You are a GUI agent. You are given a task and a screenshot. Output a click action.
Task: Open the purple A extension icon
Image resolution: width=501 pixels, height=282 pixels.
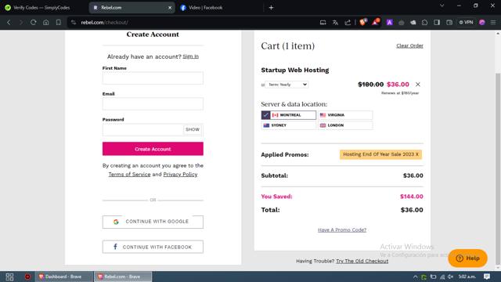[390, 23]
